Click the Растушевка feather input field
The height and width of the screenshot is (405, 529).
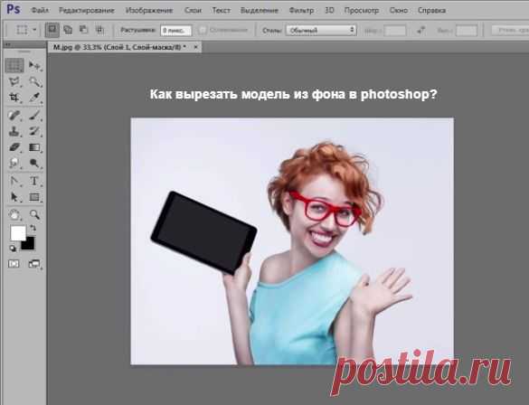point(175,31)
